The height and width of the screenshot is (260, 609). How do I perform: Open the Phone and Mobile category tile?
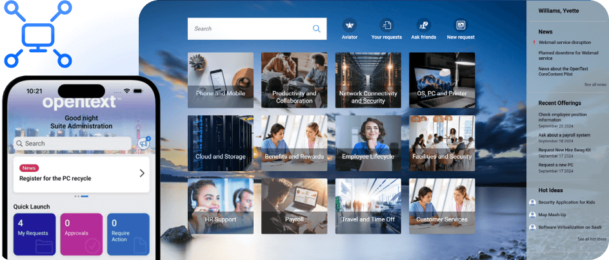click(221, 80)
